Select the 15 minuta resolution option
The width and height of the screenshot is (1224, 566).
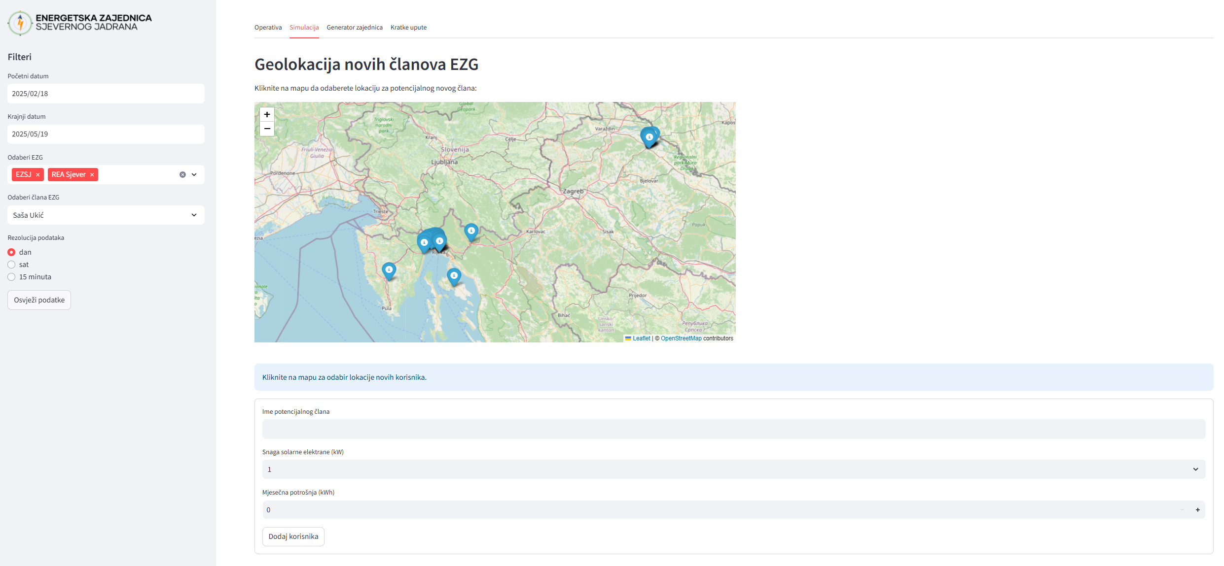(x=11, y=277)
